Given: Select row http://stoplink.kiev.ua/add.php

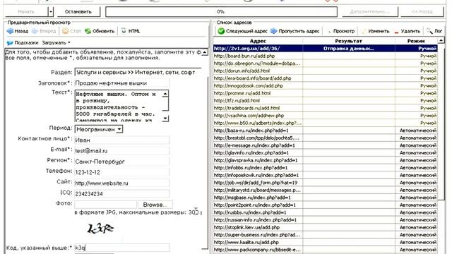Looking at the screenshot, I should tap(326, 227).
